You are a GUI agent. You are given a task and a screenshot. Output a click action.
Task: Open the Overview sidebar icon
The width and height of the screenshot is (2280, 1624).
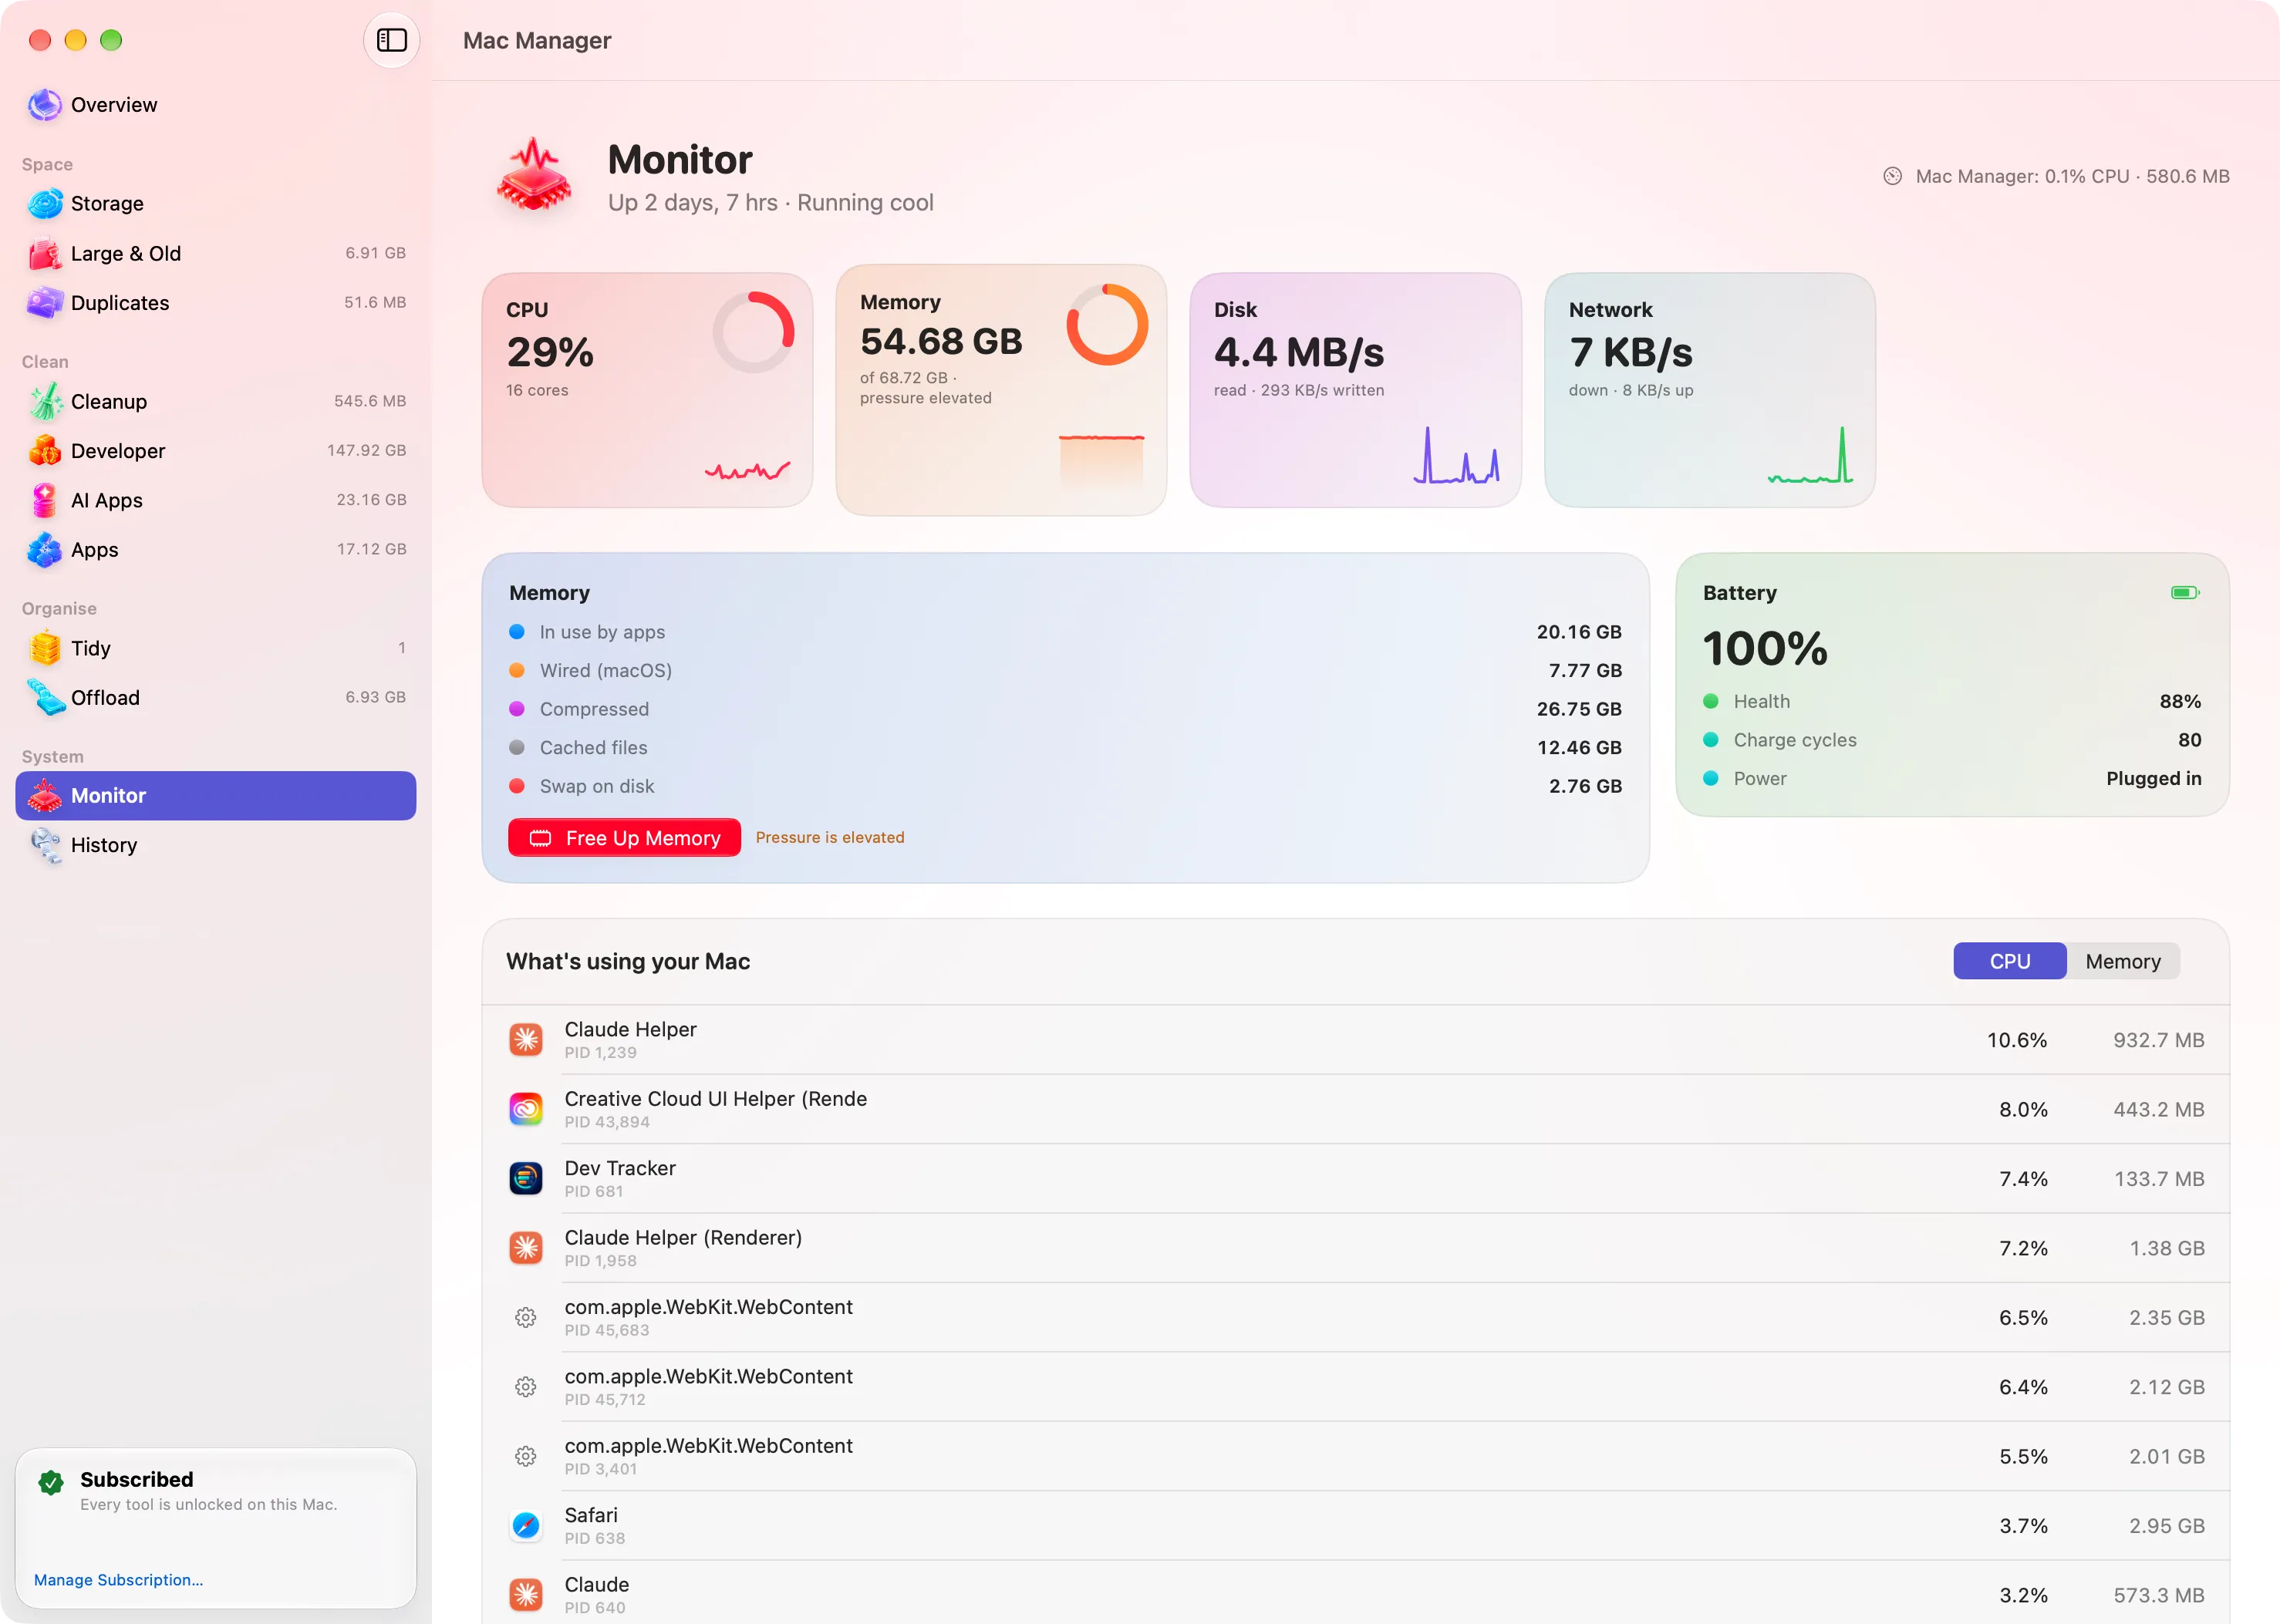point(44,105)
